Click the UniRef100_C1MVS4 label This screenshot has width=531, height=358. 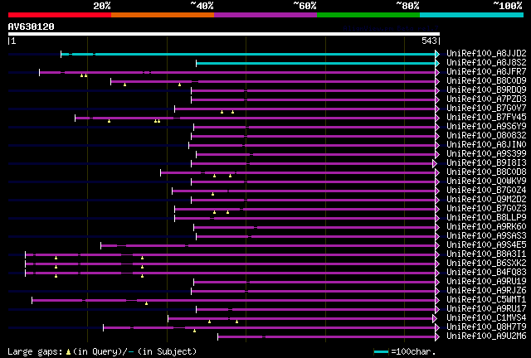tap(486, 317)
